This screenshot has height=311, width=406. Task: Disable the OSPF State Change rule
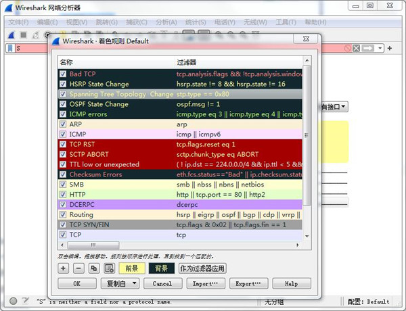63,104
